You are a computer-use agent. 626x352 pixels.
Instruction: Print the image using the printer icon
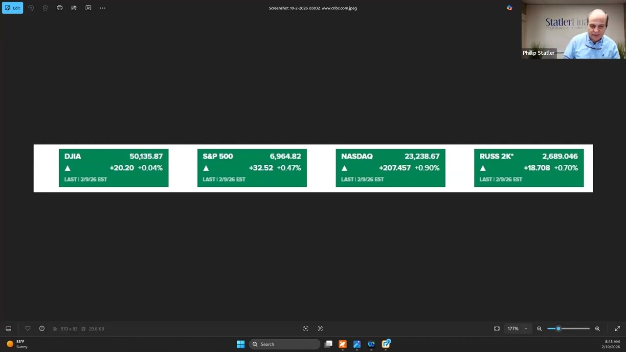click(60, 8)
